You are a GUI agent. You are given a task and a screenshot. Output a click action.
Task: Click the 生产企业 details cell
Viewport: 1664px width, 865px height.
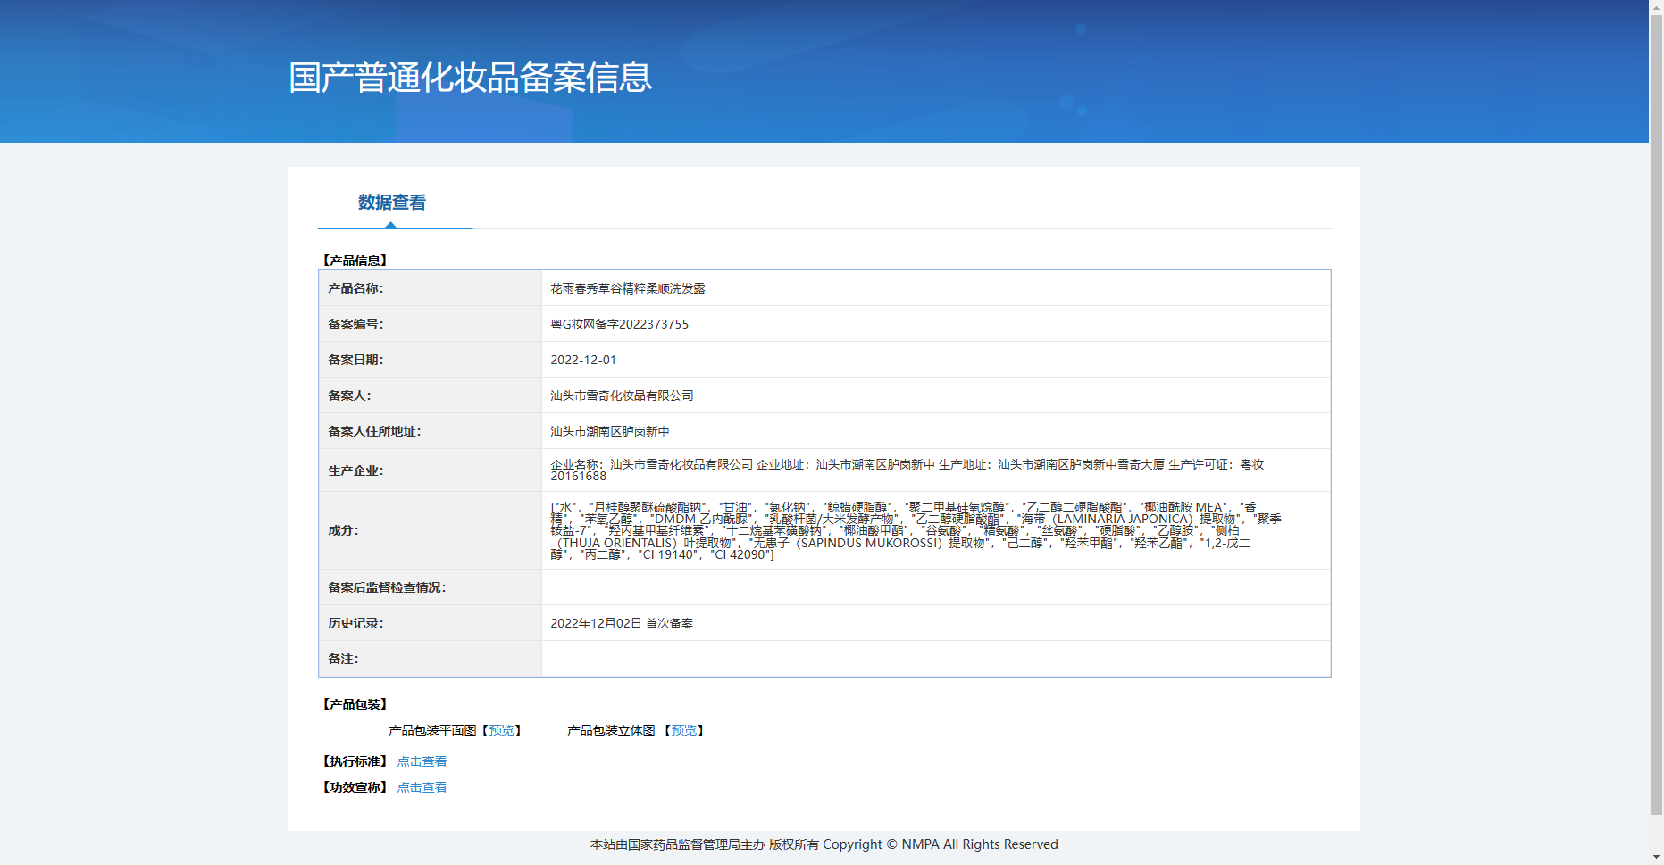coord(907,470)
